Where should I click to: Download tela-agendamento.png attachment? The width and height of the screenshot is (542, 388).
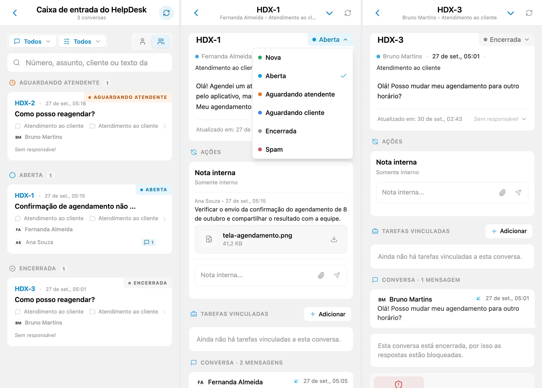[x=334, y=239]
